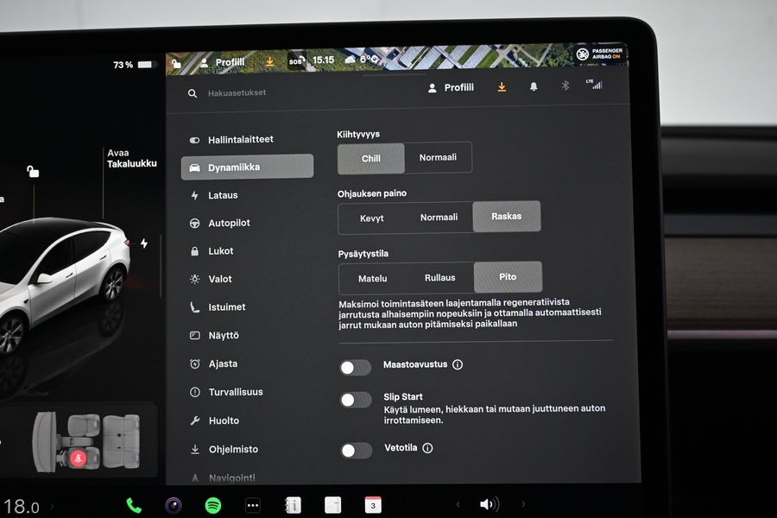Set acceleration to Normaali

coord(438,158)
